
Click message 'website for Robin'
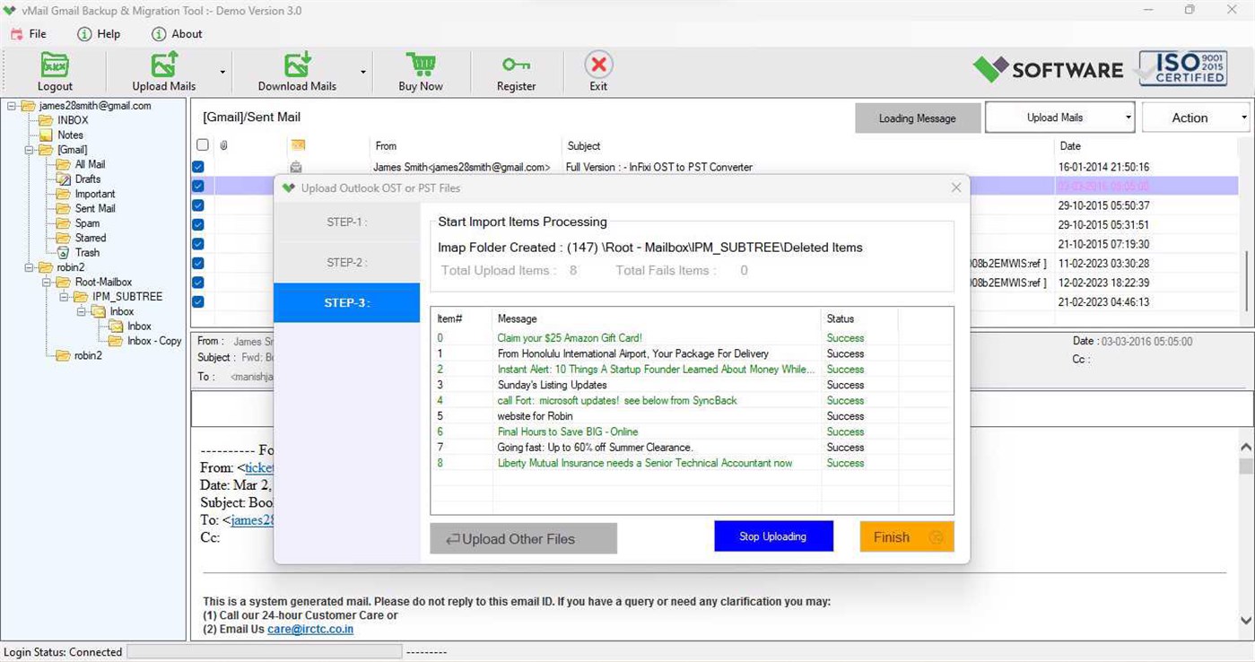(535, 416)
